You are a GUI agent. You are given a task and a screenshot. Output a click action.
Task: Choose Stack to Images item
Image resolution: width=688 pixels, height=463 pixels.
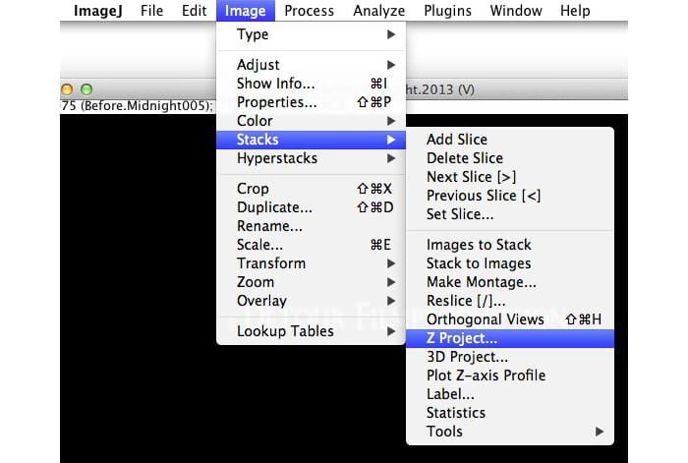pyautogui.click(x=510, y=263)
